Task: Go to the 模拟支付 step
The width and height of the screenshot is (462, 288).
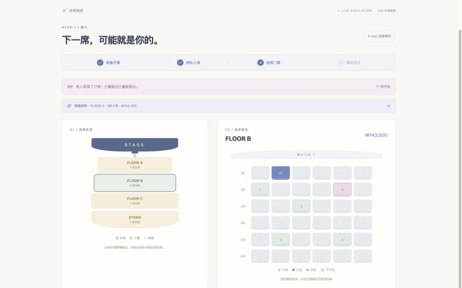Action: pos(349,63)
